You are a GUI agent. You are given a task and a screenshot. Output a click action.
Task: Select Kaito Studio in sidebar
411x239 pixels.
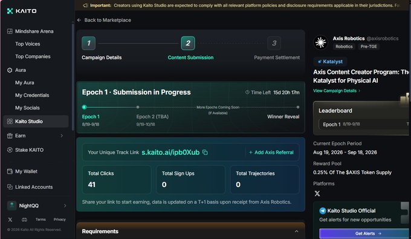[36, 122]
